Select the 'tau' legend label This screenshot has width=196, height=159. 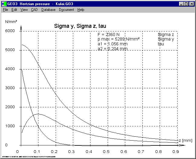click(x=161, y=44)
